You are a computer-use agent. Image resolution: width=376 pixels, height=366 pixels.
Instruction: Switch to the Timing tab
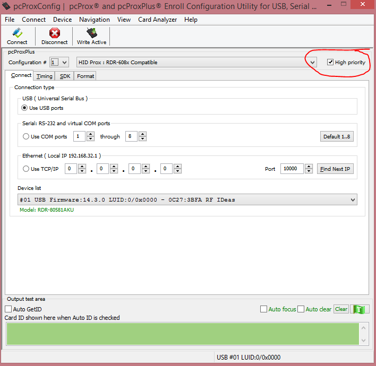point(45,76)
